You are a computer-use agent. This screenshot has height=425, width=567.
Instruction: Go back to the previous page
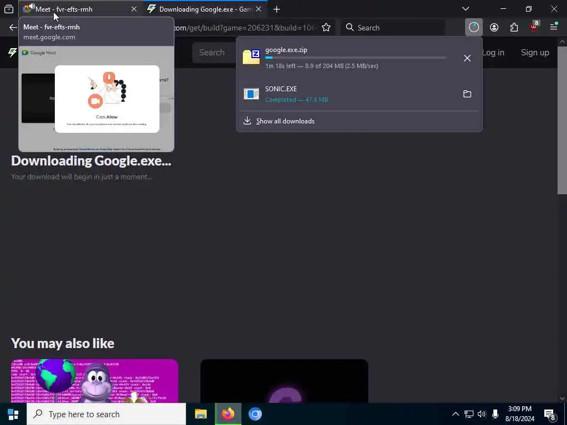[13, 28]
